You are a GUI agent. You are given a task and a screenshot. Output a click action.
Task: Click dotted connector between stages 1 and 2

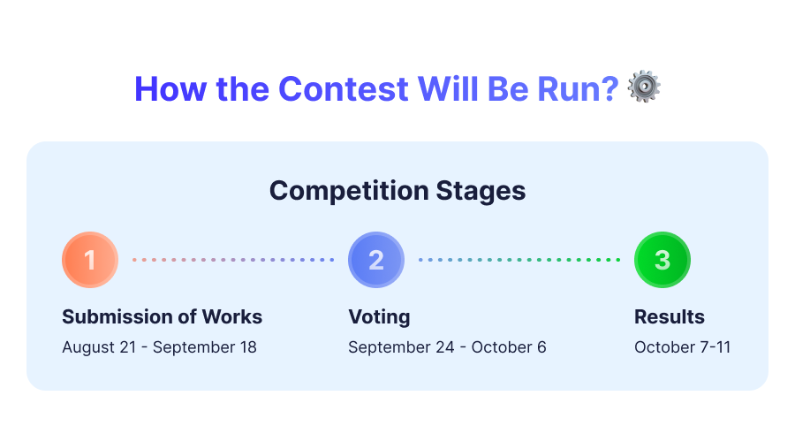point(233,260)
